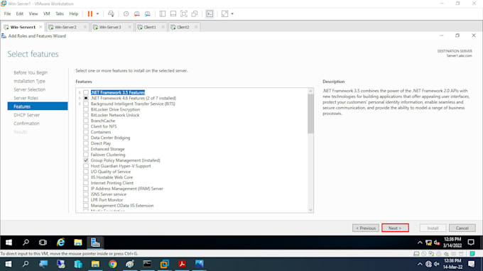Switch to the Client1 tab

[150, 27]
